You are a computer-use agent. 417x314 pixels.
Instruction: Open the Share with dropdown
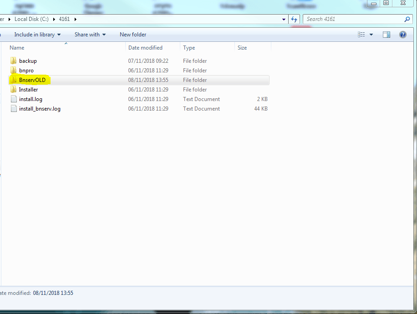90,35
